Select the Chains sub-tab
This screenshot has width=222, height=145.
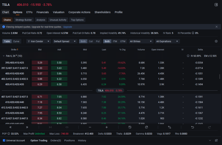point(7,20)
